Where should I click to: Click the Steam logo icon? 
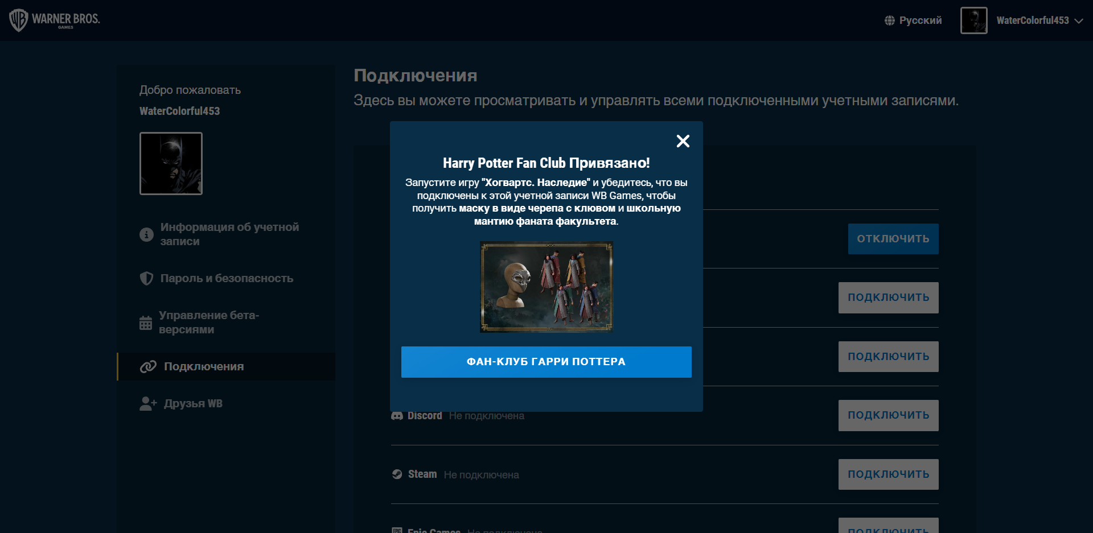tap(397, 474)
